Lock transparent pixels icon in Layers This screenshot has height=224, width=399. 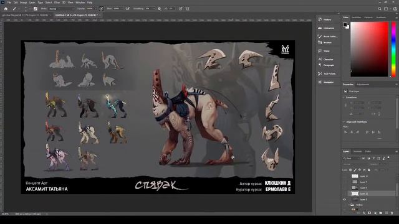tap(350, 170)
